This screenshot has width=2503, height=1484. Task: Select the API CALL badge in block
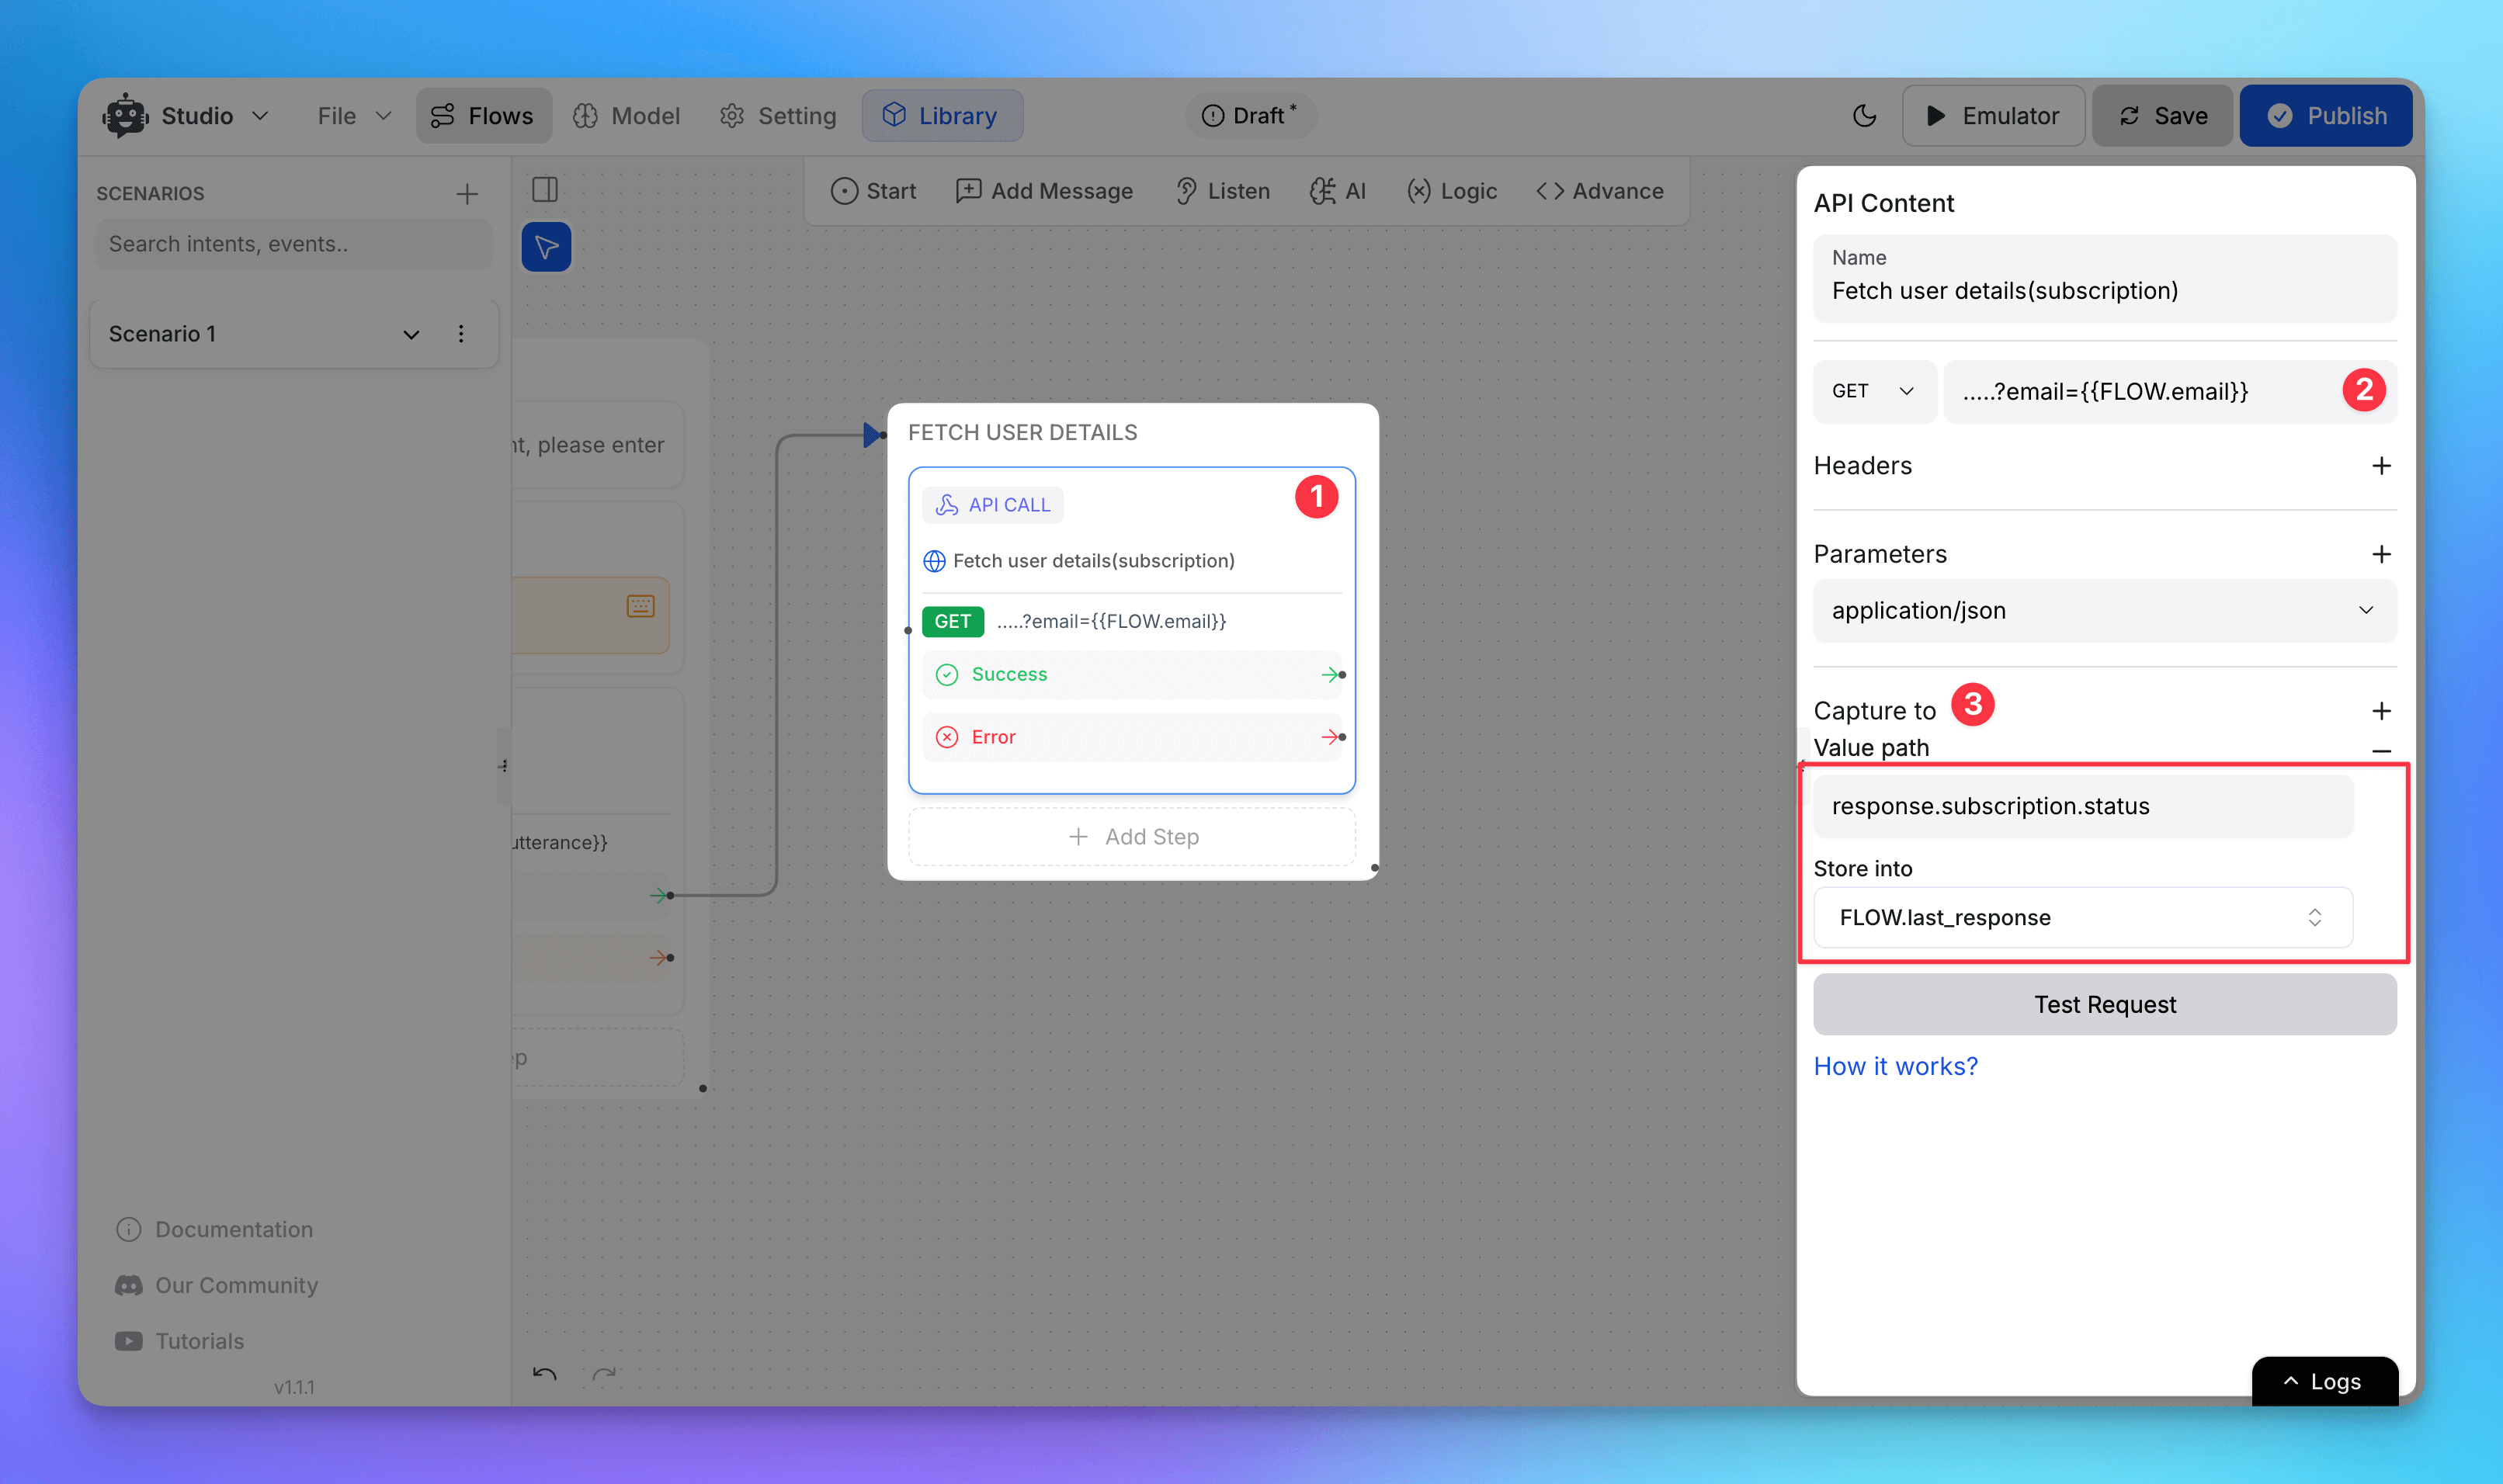[993, 505]
